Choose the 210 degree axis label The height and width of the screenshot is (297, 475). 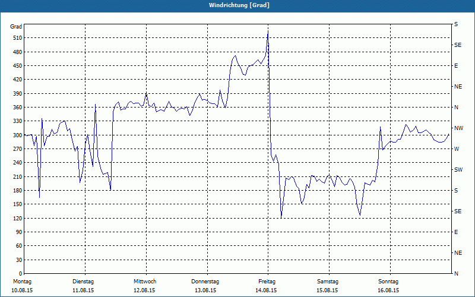pyautogui.click(x=18, y=176)
